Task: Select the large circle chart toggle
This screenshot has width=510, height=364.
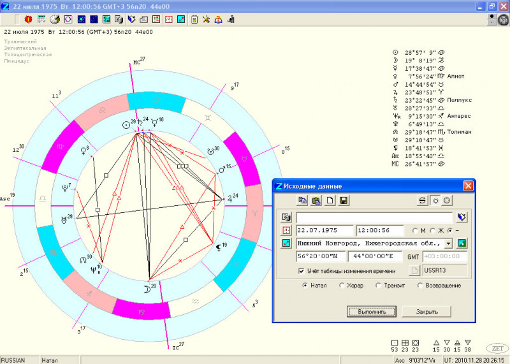Action: coord(447,200)
